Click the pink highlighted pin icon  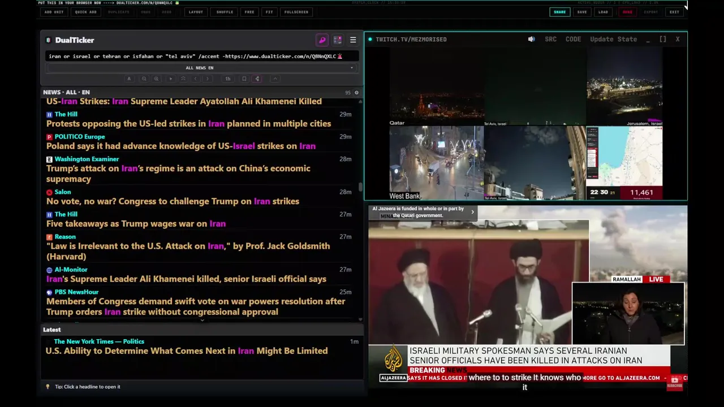(x=257, y=79)
